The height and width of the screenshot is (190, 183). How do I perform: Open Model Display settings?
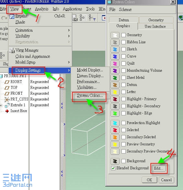pyautogui.click(x=90, y=70)
